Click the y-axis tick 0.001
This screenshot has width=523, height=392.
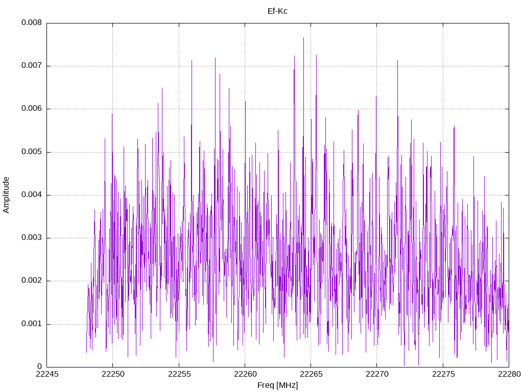pyautogui.click(x=32, y=324)
